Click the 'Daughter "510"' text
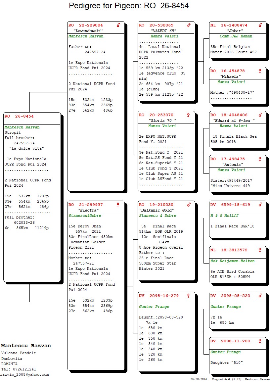270x388 pixels. point(227,363)
